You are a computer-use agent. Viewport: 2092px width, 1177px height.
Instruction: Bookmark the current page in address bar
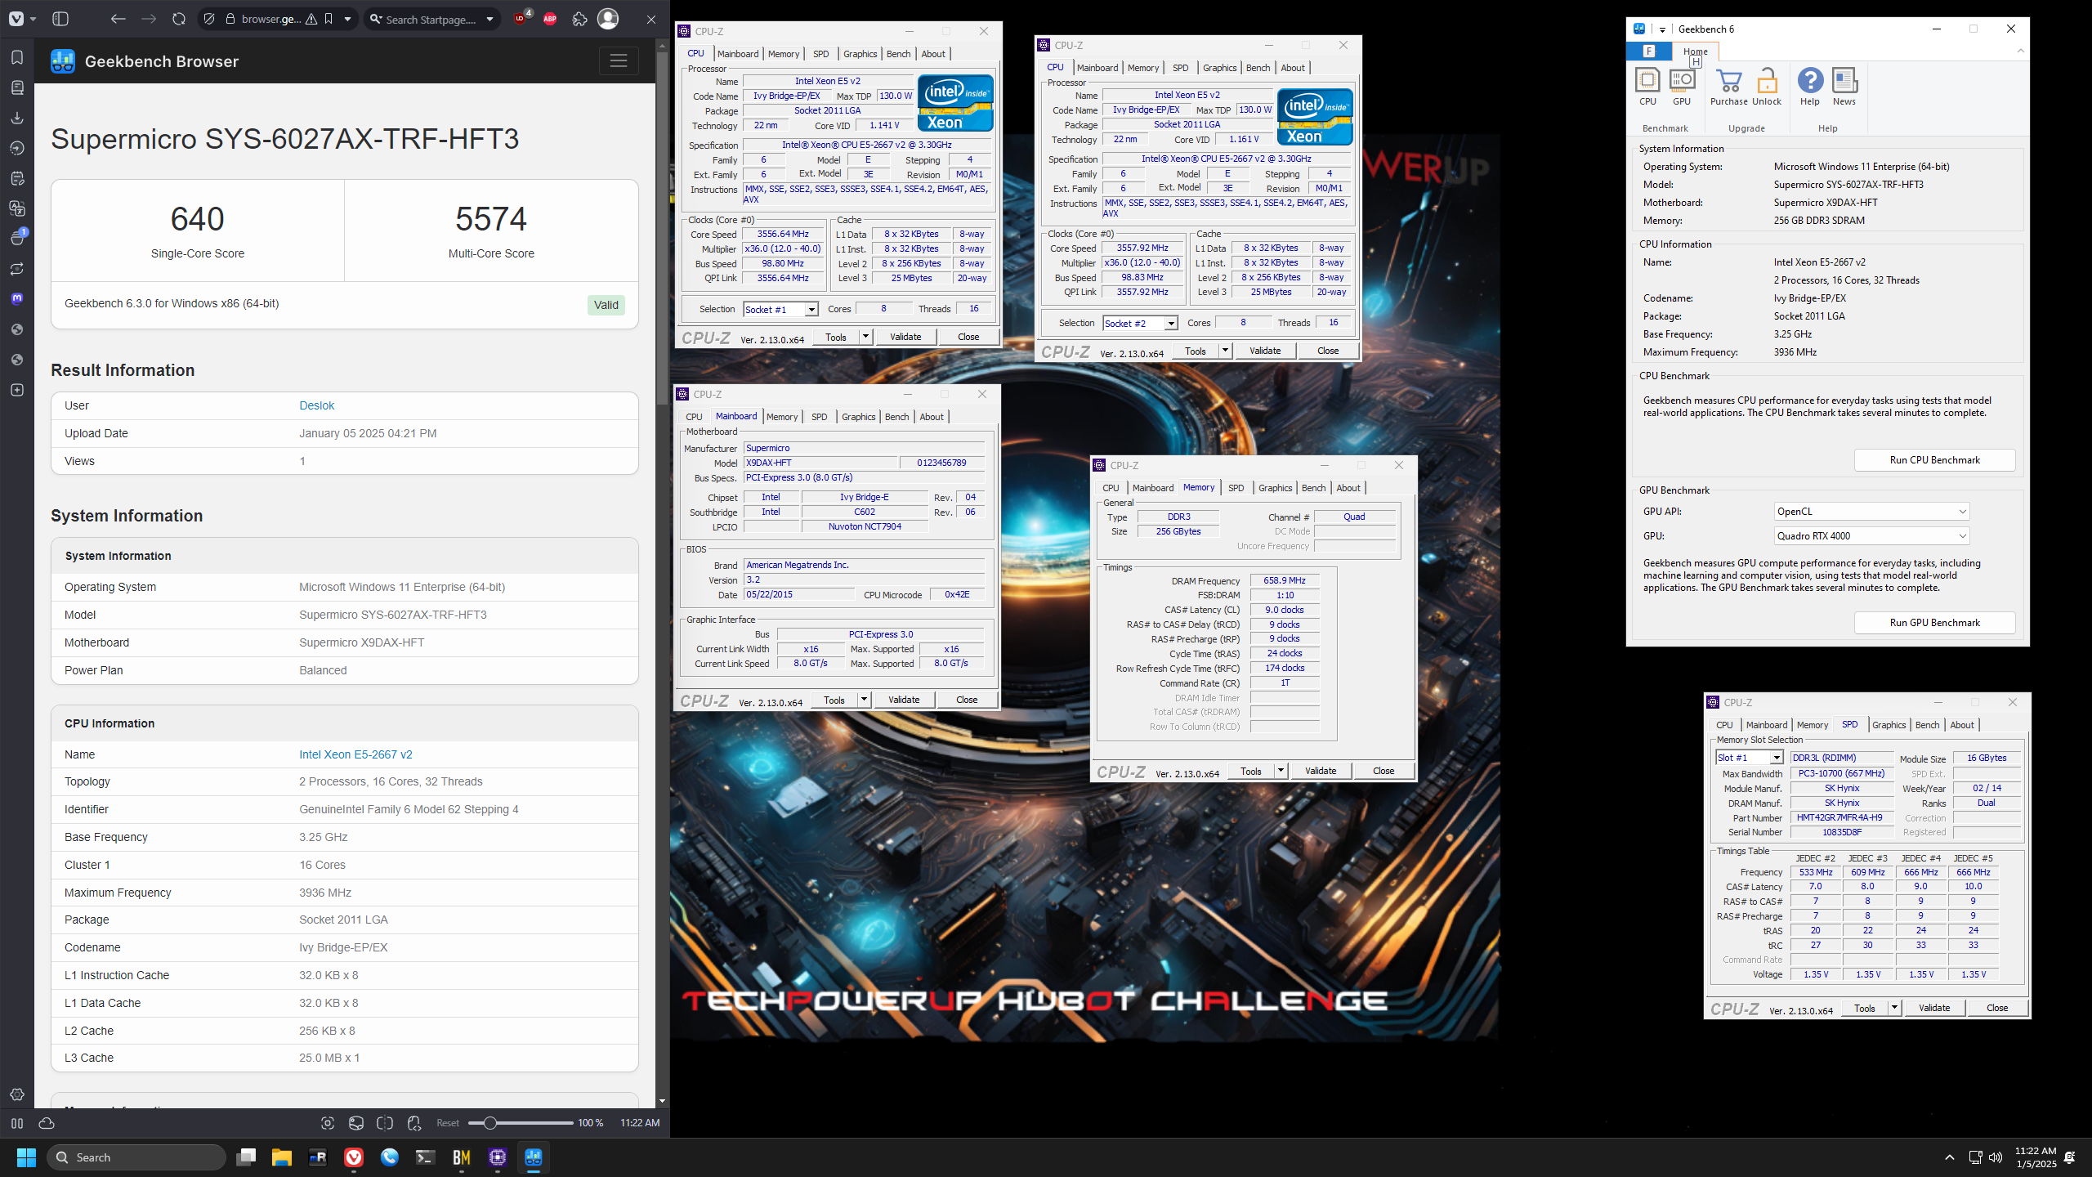click(x=329, y=19)
